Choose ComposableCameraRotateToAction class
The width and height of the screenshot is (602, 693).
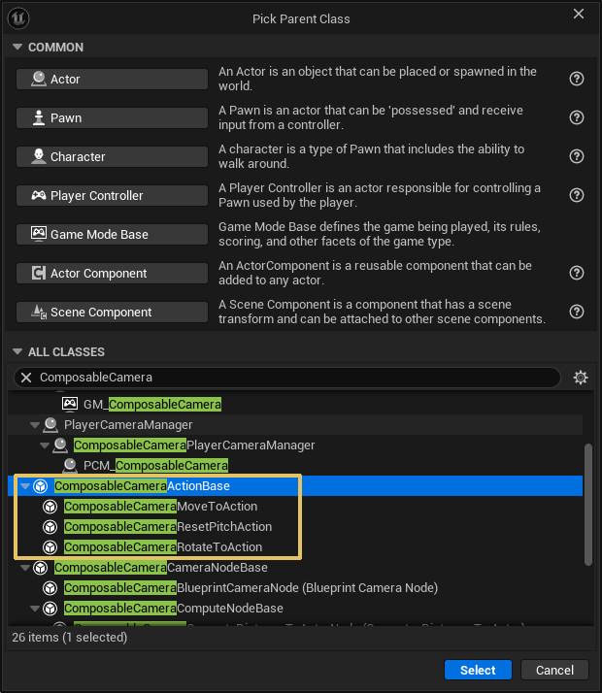(x=162, y=547)
